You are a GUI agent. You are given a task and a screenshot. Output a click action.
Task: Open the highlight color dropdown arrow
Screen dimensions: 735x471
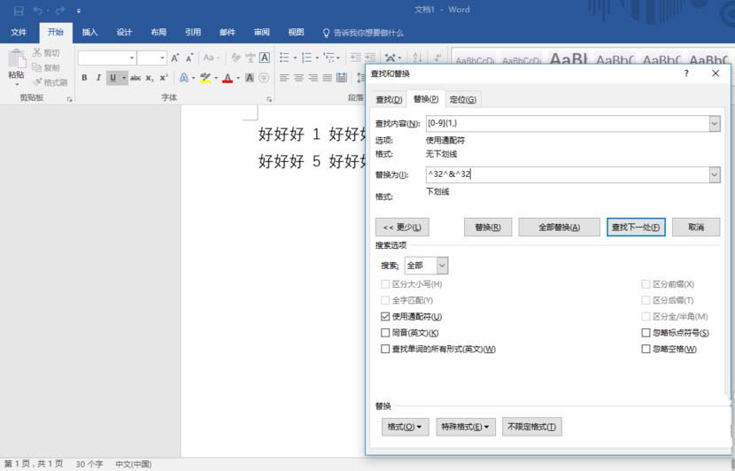pyautogui.click(x=215, y=78)
